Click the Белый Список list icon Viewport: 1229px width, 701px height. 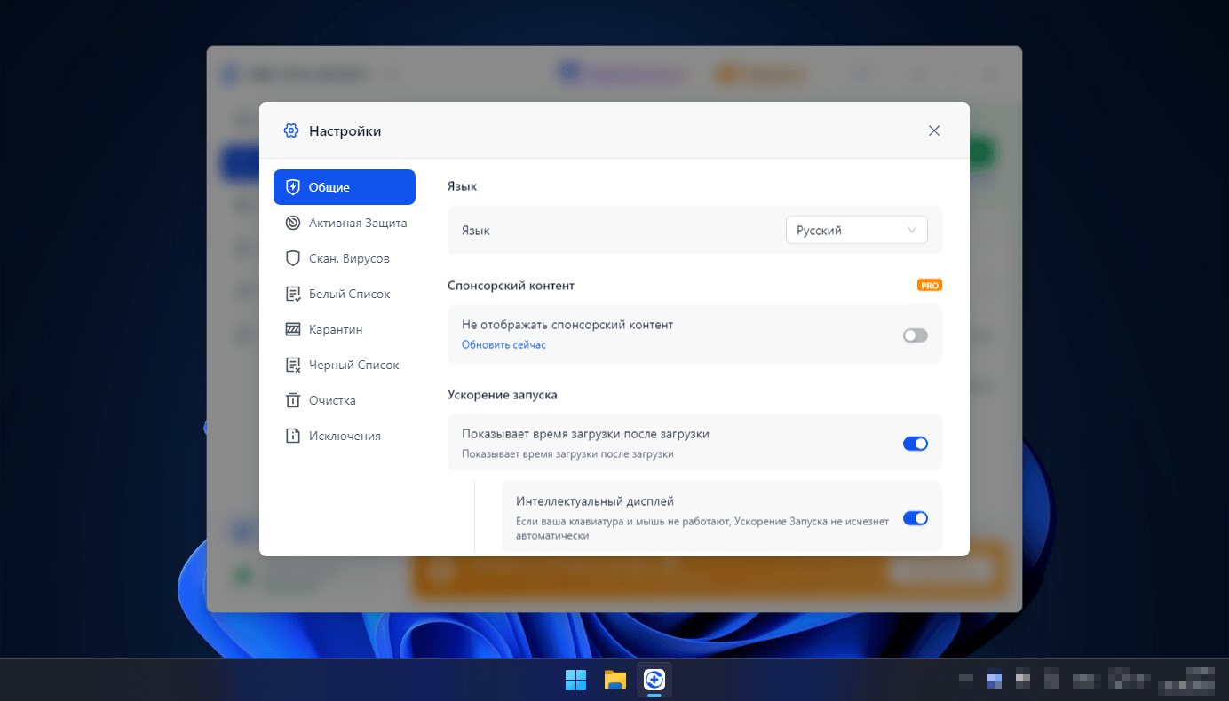click(293, 294)
